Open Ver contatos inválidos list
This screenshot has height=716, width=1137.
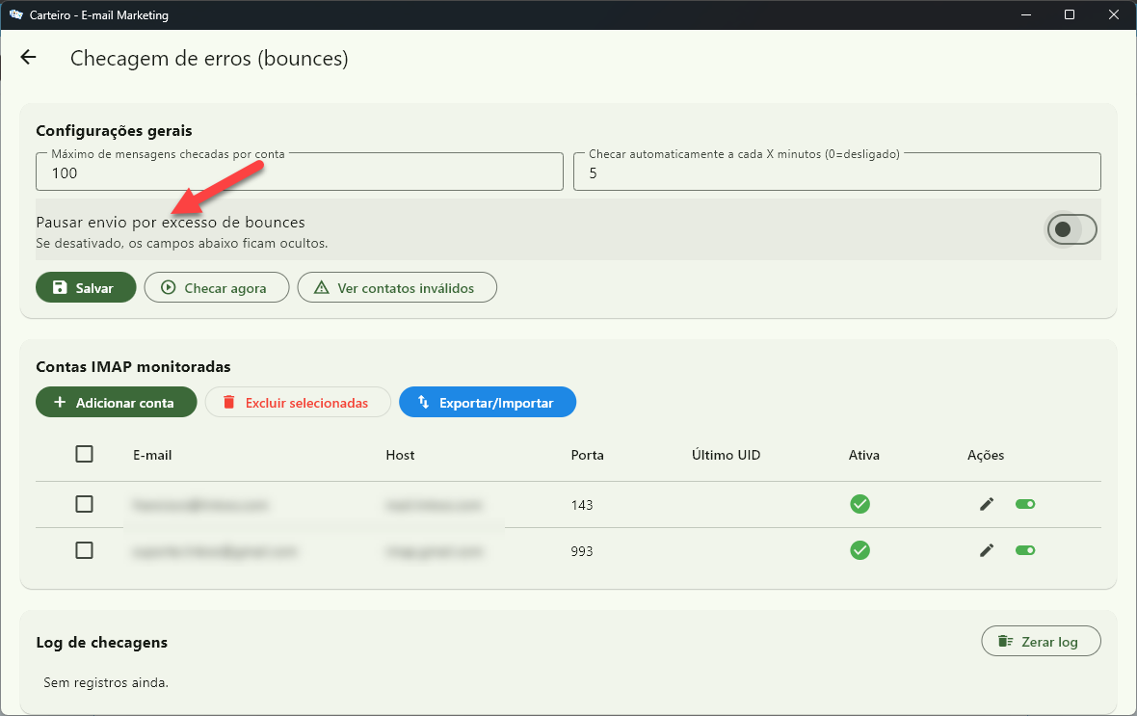click(x=396, y=288)
